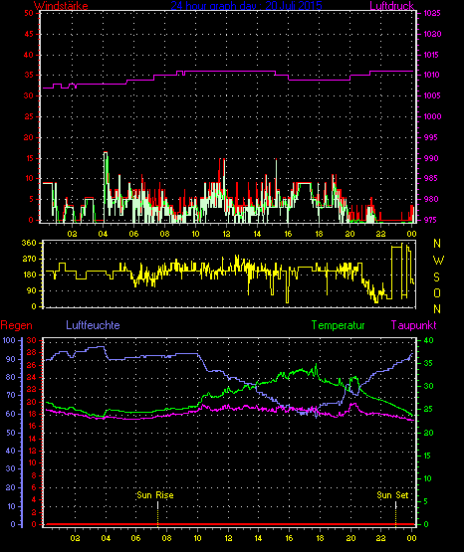Screen dimensions: 464x552
Task: Click the 180 wind direction axis value
Action: point(29,275)
